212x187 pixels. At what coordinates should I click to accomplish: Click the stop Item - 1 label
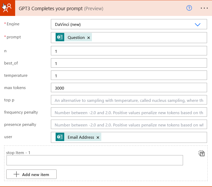click(x=18, y=153)
